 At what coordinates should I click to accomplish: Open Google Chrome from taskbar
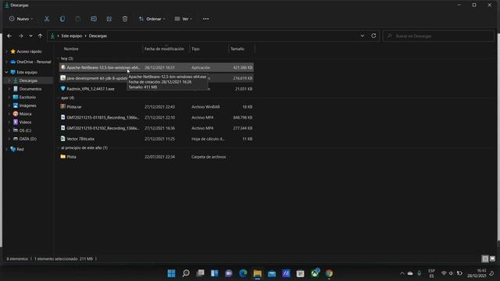pyautogui.click(x=329, y=273)
